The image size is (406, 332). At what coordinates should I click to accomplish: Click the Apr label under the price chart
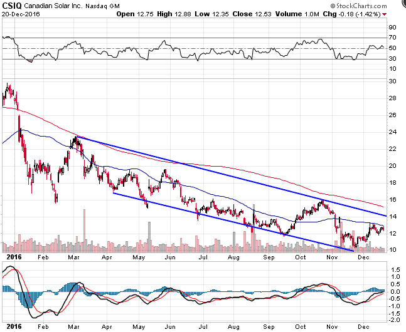click(107, 257)
